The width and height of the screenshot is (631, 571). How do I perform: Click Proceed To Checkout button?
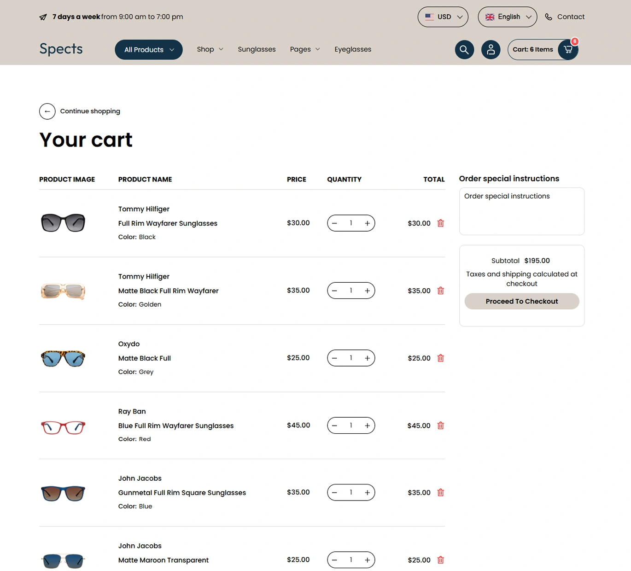(522, 301)
